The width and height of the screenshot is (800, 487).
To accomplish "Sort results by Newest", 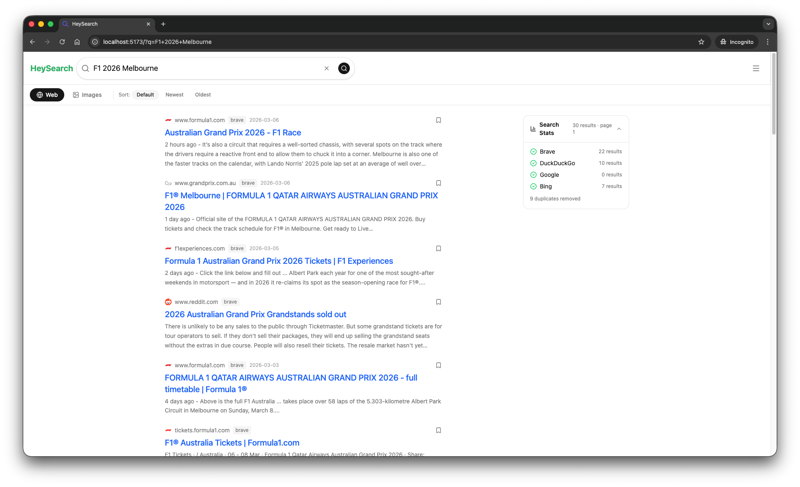I will point(174,95).
